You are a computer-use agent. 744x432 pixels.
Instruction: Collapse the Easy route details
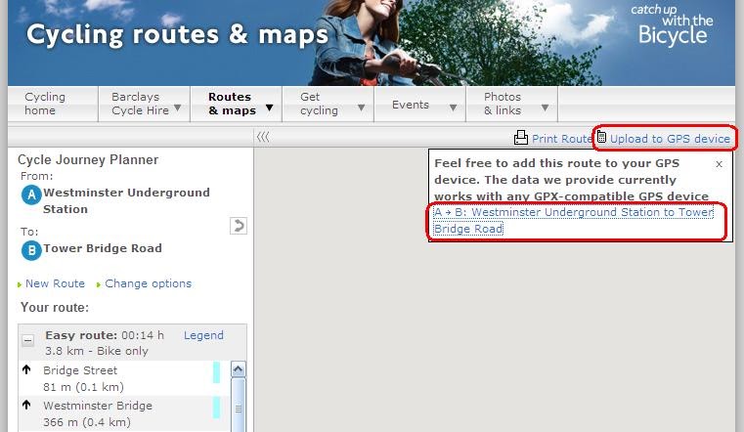pyautogui.click(x=28, y=340)
